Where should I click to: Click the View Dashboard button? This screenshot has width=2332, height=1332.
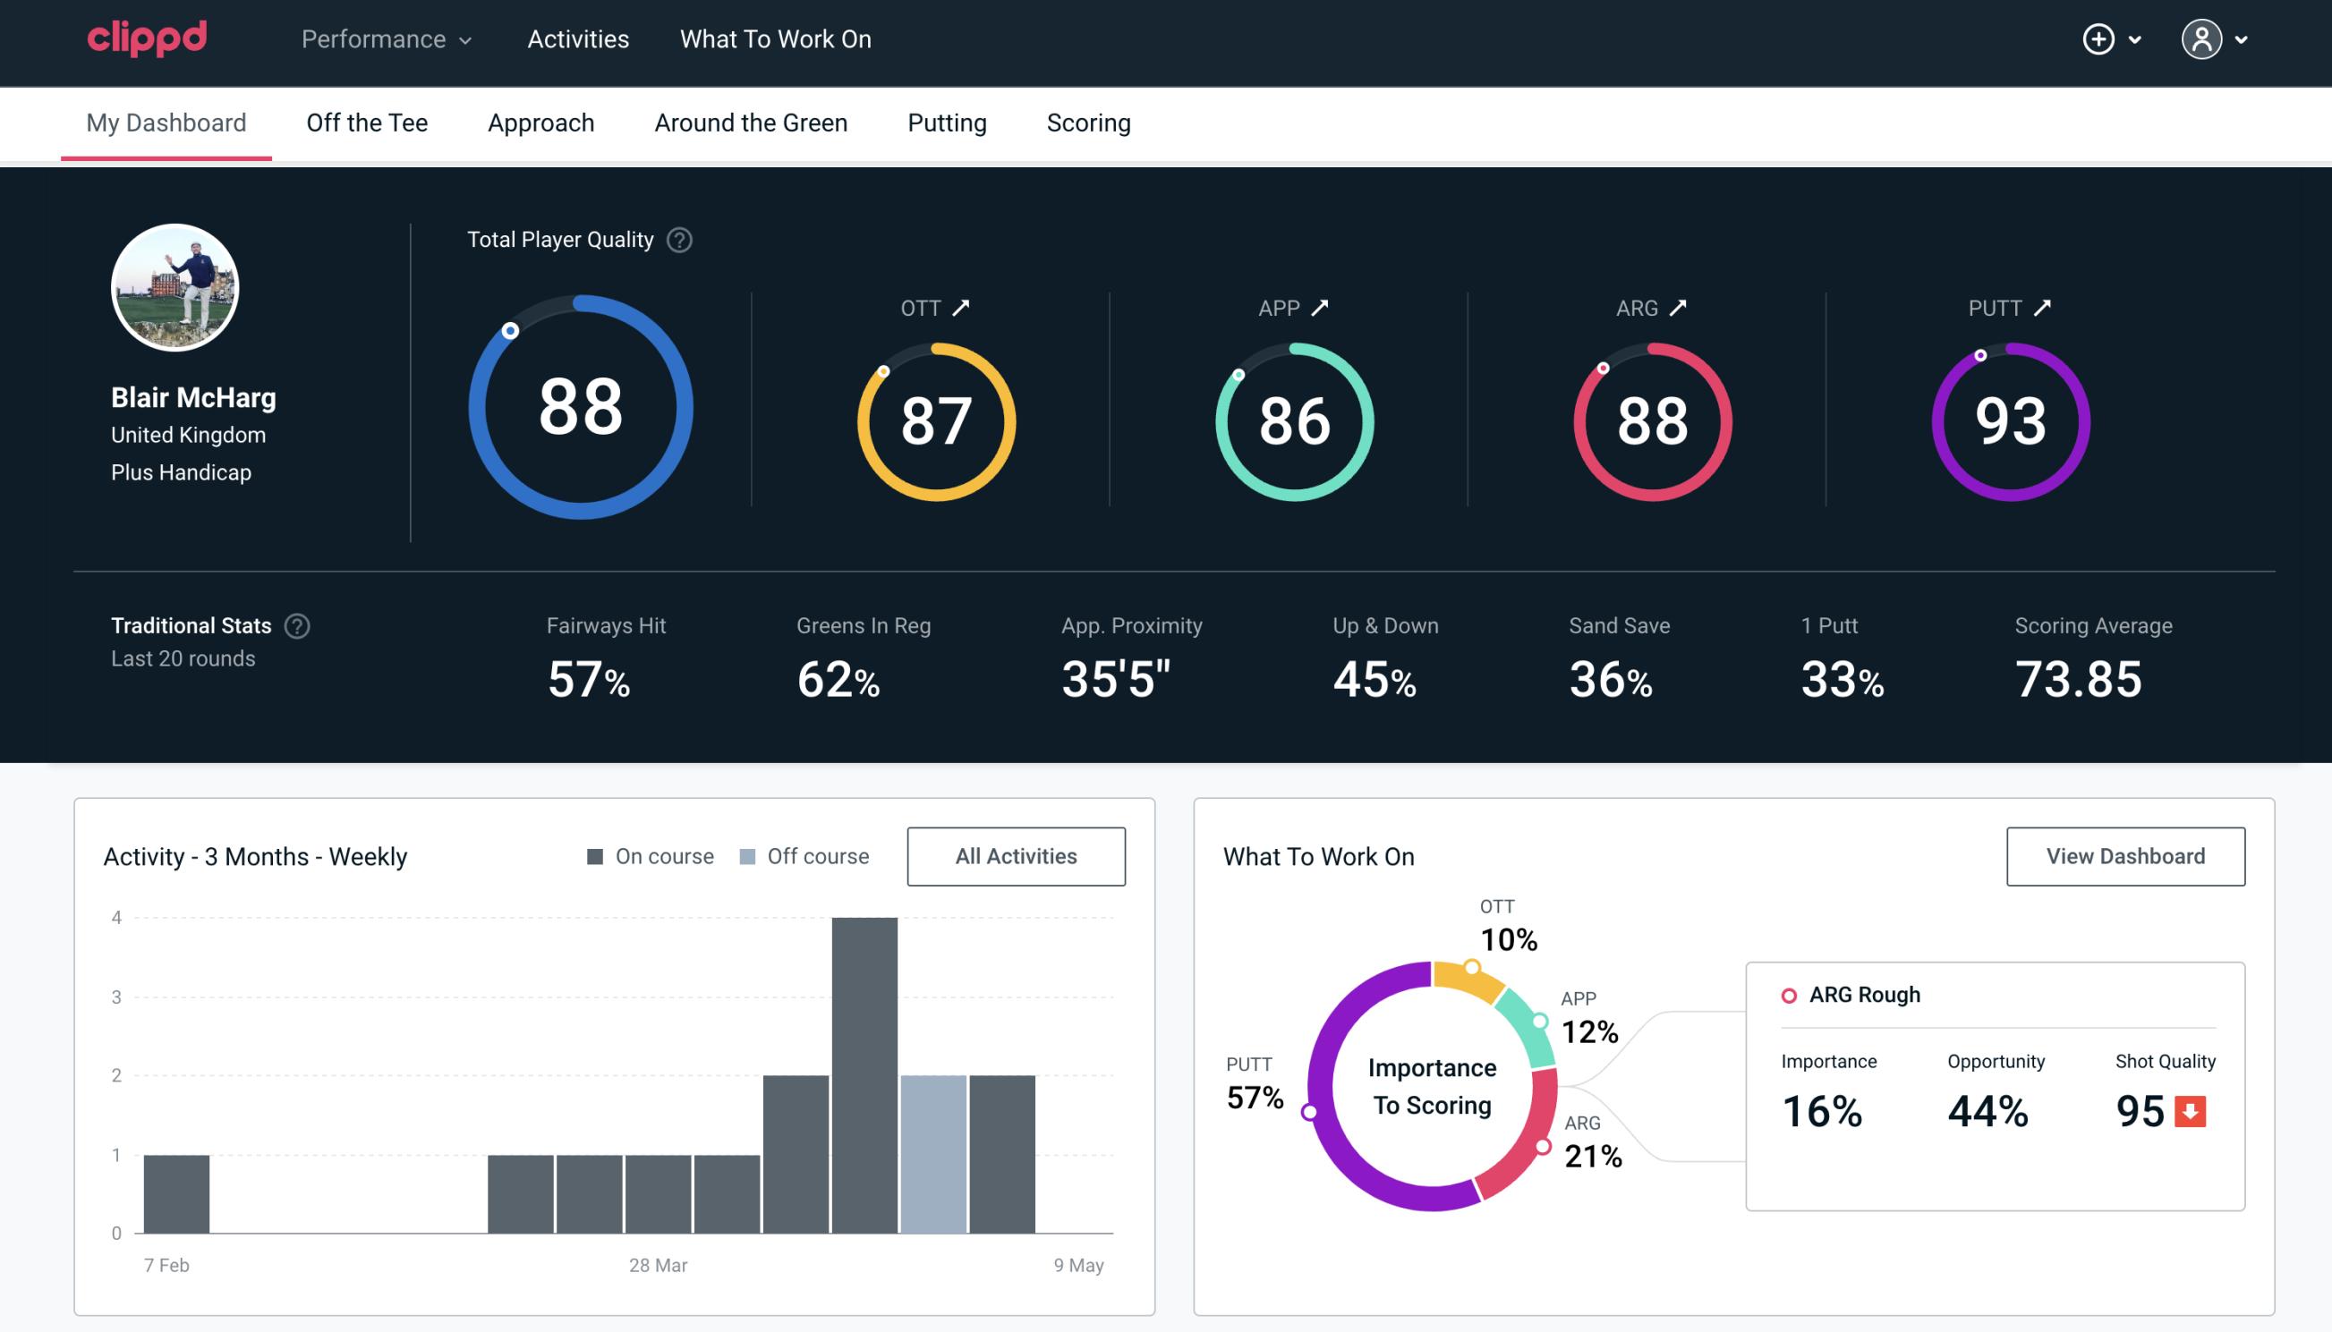pos(2125,855)
